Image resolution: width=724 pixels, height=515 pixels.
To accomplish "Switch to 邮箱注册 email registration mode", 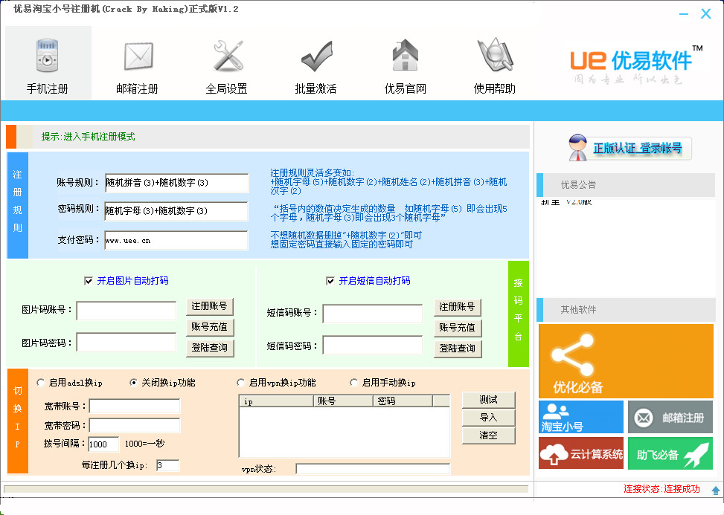I will (138, 63).
